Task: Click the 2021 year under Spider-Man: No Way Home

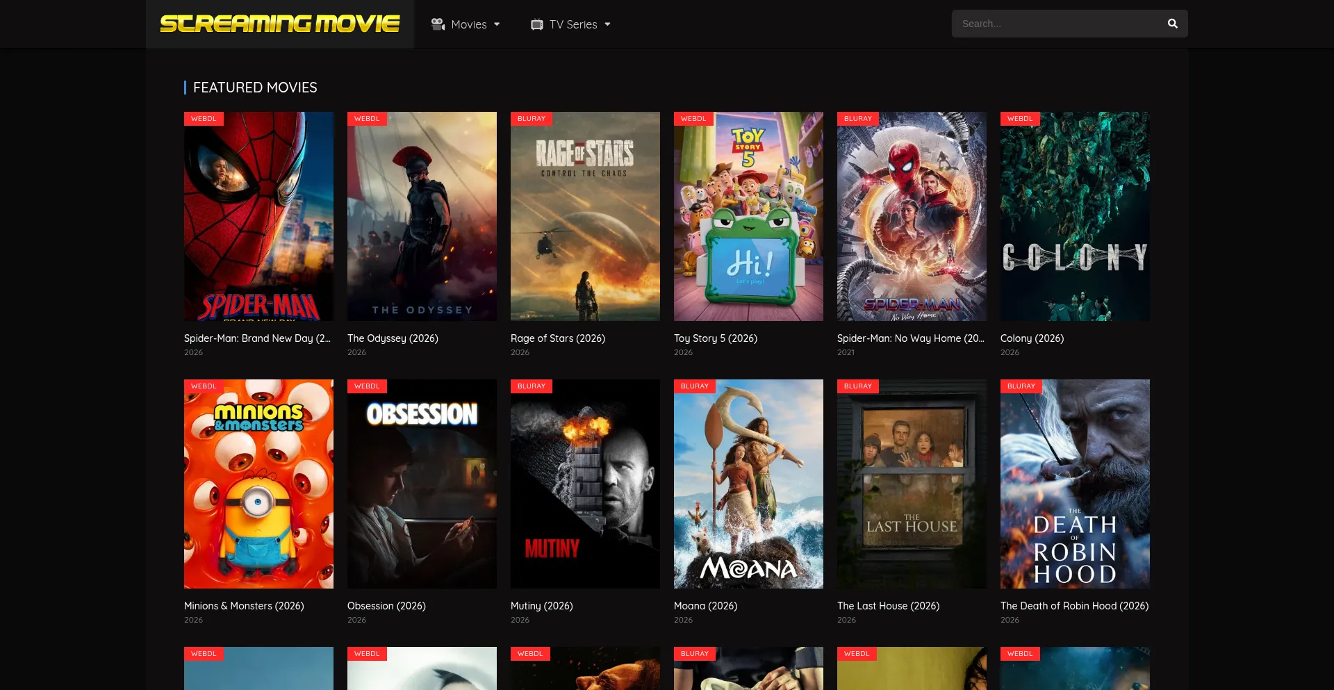Action: point(846,352)
